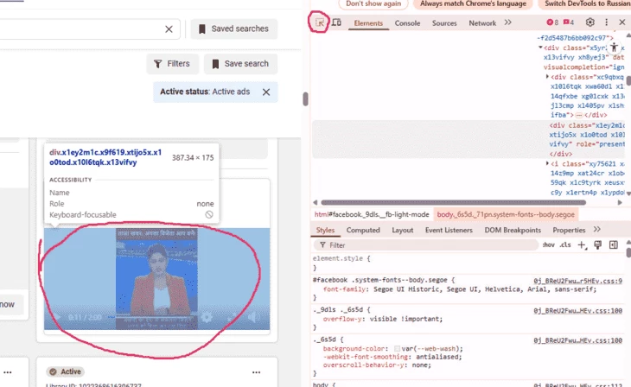631x387 pixels.
Task: Select the body._6s5d breadcrumb
Action: [506, 214]
